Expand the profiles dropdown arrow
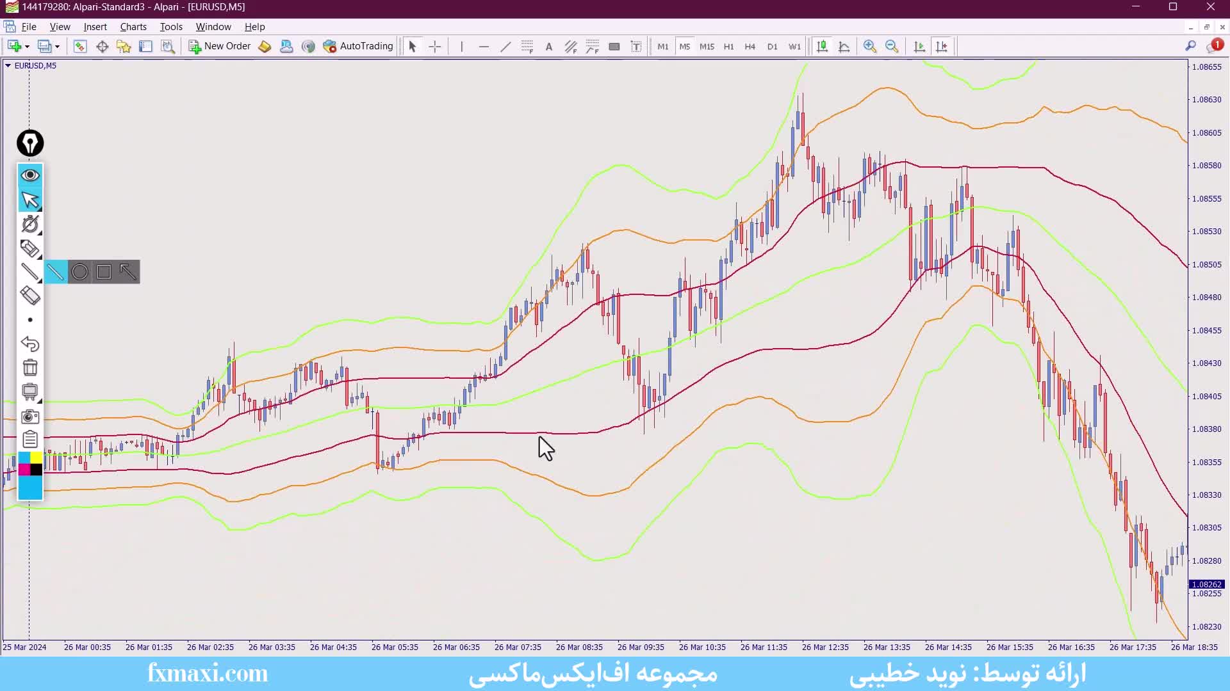The width and height of the screenshot is (1230, 691). click(57, 47)
